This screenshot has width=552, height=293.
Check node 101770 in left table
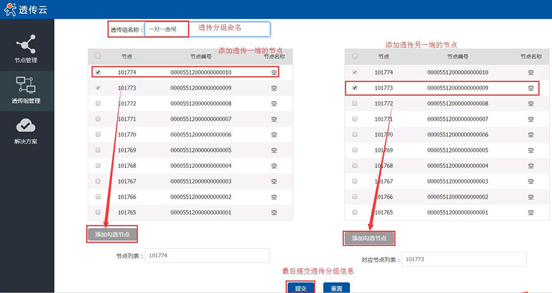pos(98,135)
